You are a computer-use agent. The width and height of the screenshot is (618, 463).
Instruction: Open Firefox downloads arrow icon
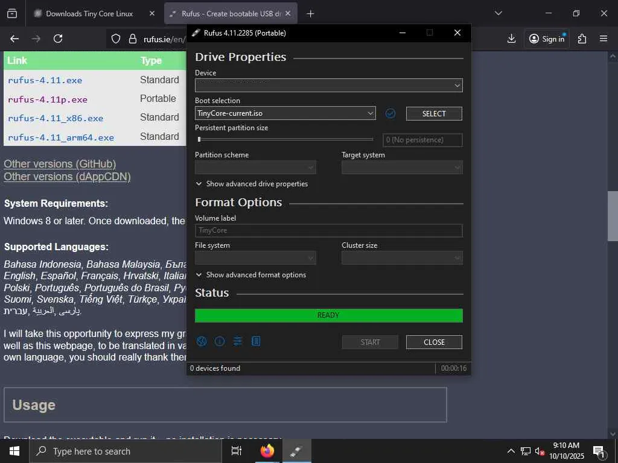[511, 39]
